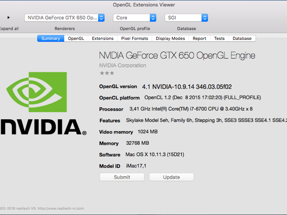Click the Submit button
Screen dimensions: 287x215
(x=122, y=177)
